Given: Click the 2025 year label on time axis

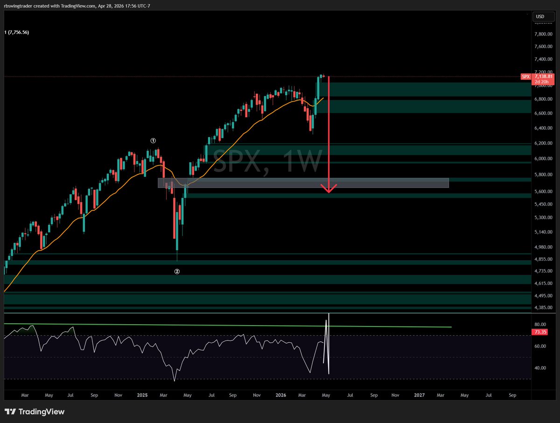Looking at the screenshot, I should pyautogui.click(x=143, y=395).
